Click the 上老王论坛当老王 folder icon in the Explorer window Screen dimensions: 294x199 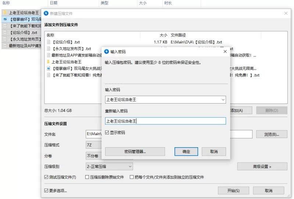5,12
